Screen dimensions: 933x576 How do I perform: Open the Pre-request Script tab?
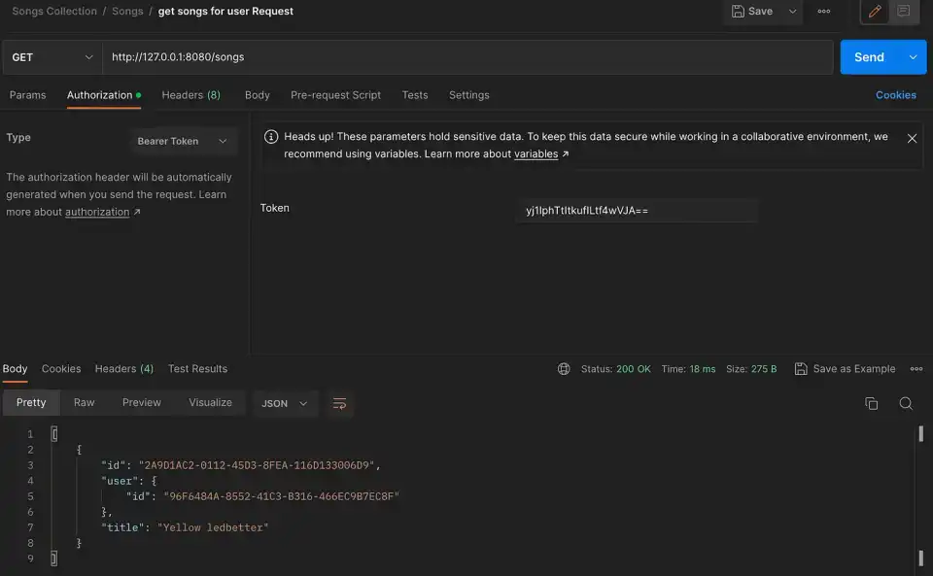(335, 95)
